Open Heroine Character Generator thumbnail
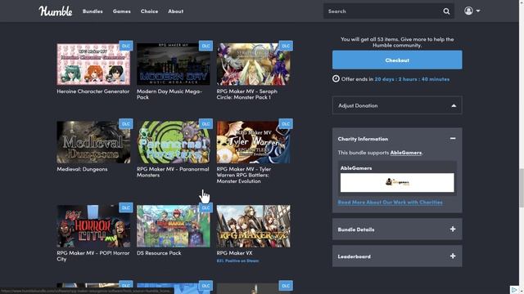The image size is (524, 294). (93, 64)
